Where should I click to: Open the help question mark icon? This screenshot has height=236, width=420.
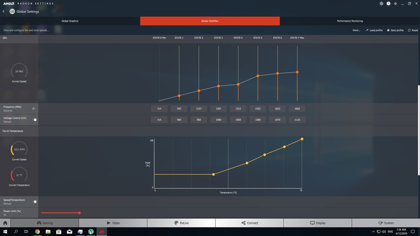pyautogui.click(x=388, y=4)
